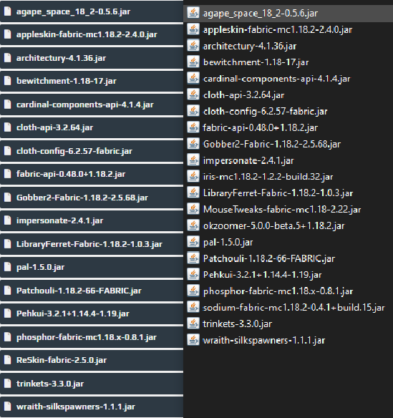Click the Java icon beside cloth-config-6.2.57-fabric.jar in right list

click(x=193, y=111)
